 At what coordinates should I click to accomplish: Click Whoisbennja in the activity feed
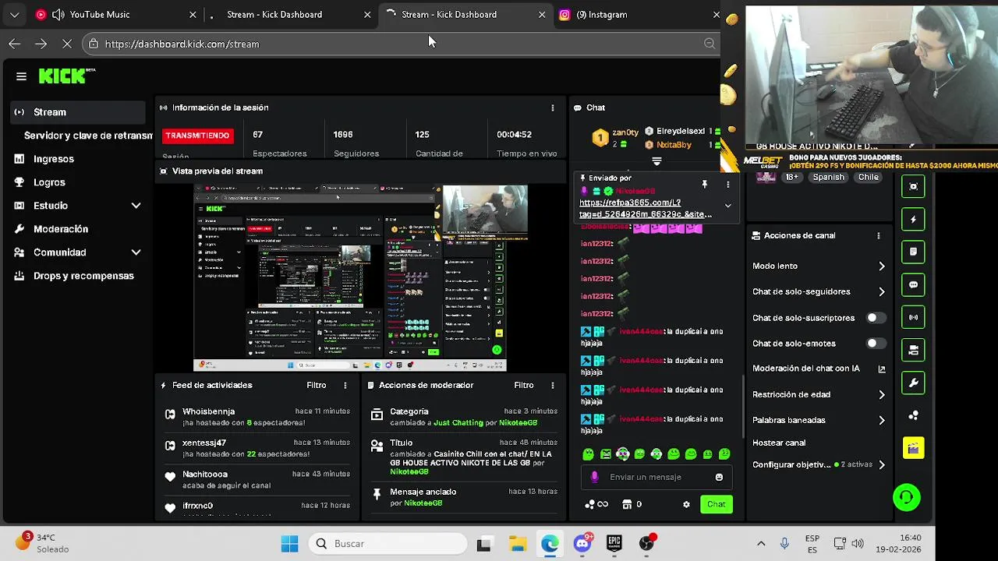(208, 411)
